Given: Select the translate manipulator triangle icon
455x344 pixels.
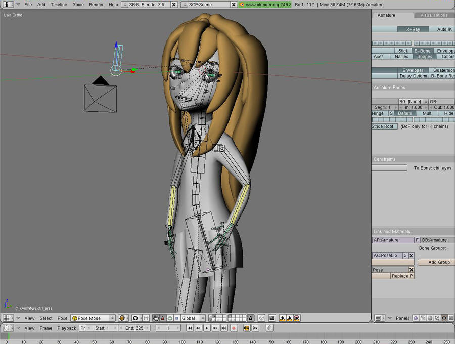Looking at the screenshot, I should (x=162, y=318).
